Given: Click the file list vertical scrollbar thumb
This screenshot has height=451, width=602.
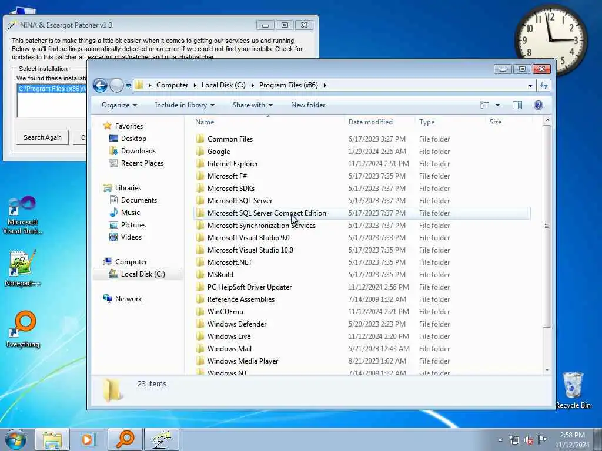Looking at the screenshot, I should pyautogui.click(x=547, y=226).
